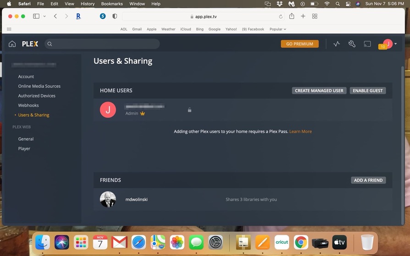Show Safari tab overview icon
The width and height of the screenshot is (410, 256).
315,16
